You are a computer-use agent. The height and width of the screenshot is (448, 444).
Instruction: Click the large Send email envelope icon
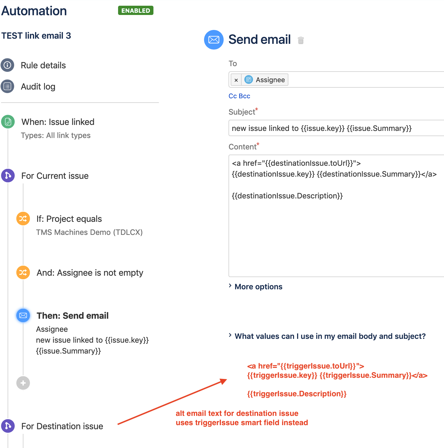pos(214,40)
